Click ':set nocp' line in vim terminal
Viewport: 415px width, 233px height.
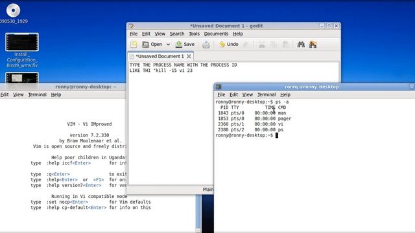tap(91, 202)
